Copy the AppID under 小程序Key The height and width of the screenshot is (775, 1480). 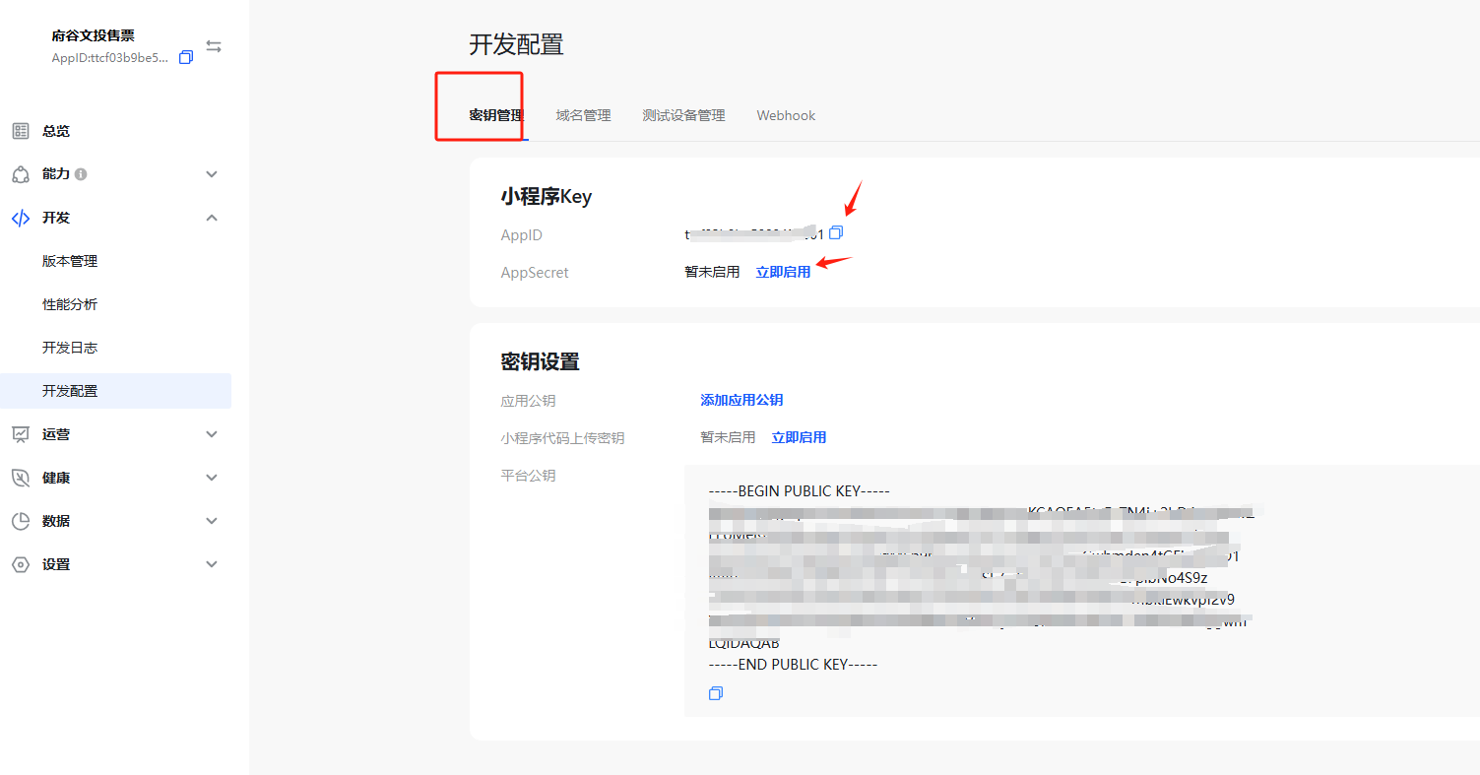coord(836,233)
